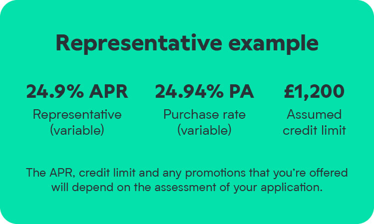Click the 24.9% APR figure

click(x=77, y=92)
